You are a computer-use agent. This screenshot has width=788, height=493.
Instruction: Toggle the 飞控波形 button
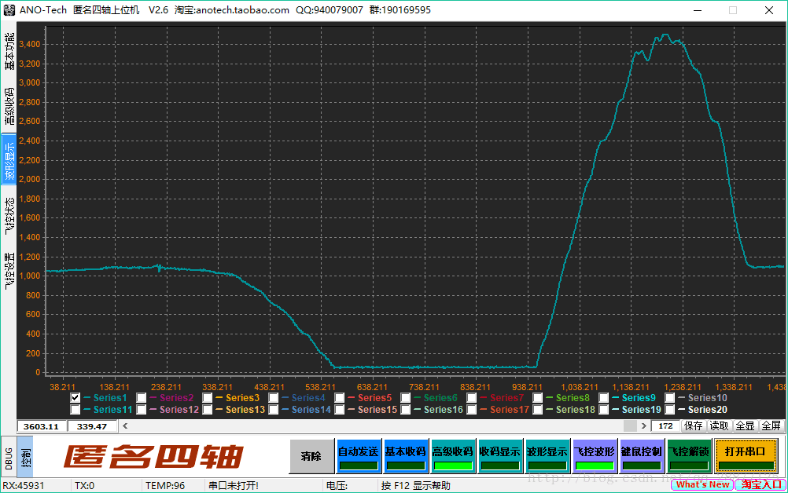click(x=595, y=456)
